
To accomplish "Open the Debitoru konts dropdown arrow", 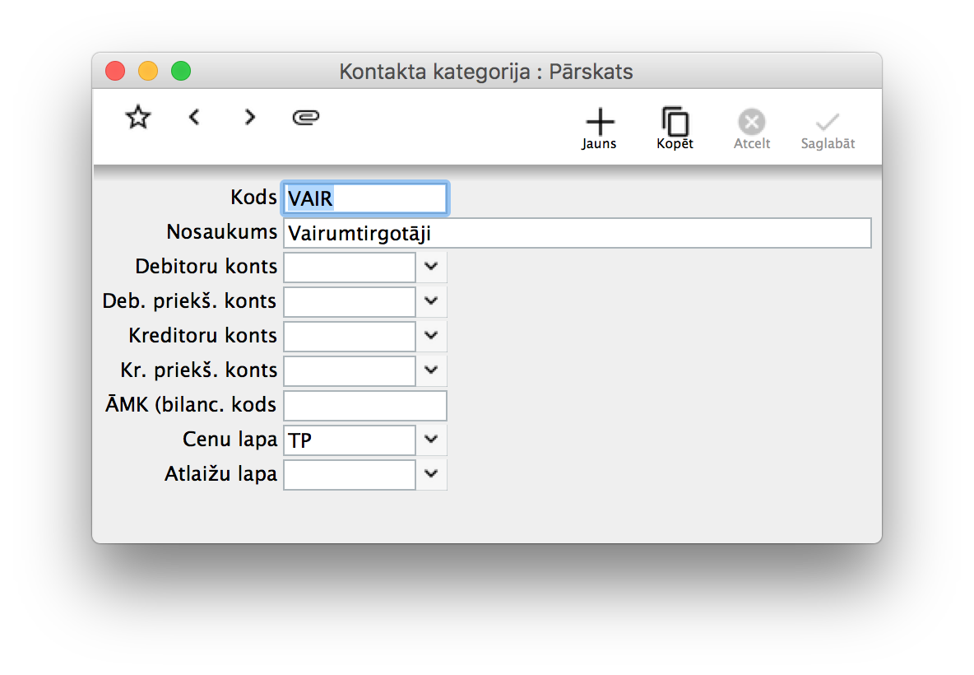I will point(431,267).
